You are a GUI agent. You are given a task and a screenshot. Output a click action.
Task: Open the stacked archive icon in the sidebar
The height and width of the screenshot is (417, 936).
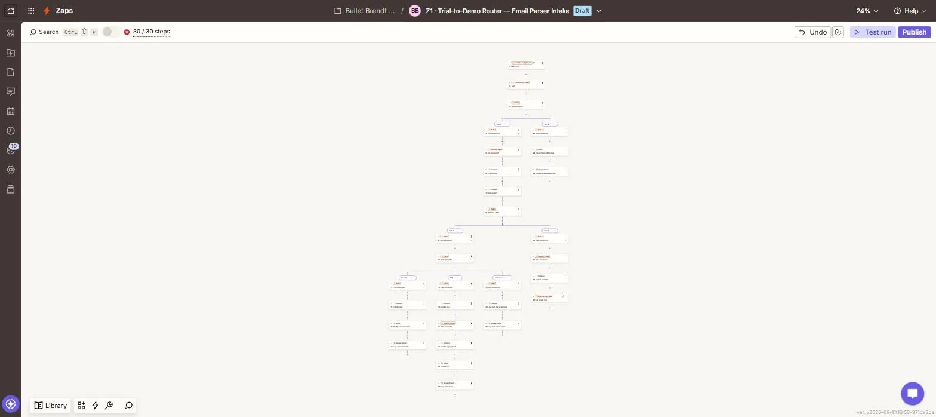pyautogui.click(x=11, y=189)
